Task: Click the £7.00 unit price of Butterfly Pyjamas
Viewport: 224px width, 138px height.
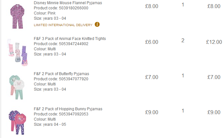Action: click(x=152, y=77)
